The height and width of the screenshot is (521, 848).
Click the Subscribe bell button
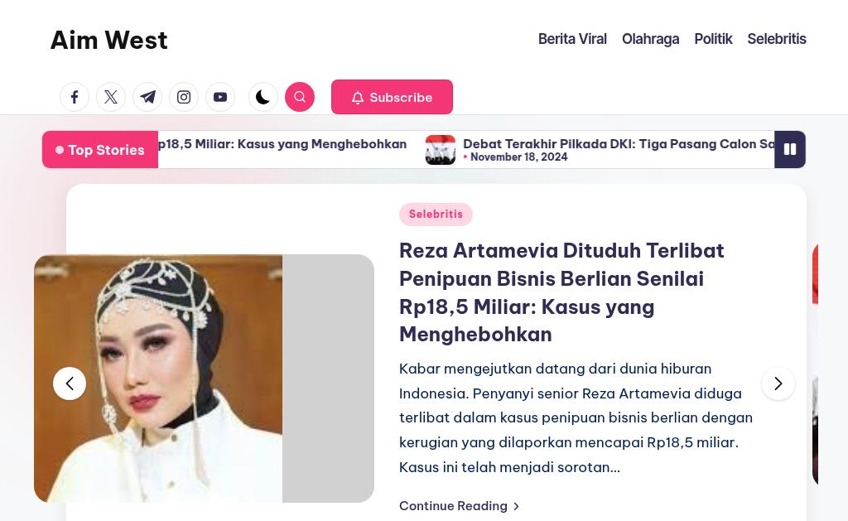[392, 97]
